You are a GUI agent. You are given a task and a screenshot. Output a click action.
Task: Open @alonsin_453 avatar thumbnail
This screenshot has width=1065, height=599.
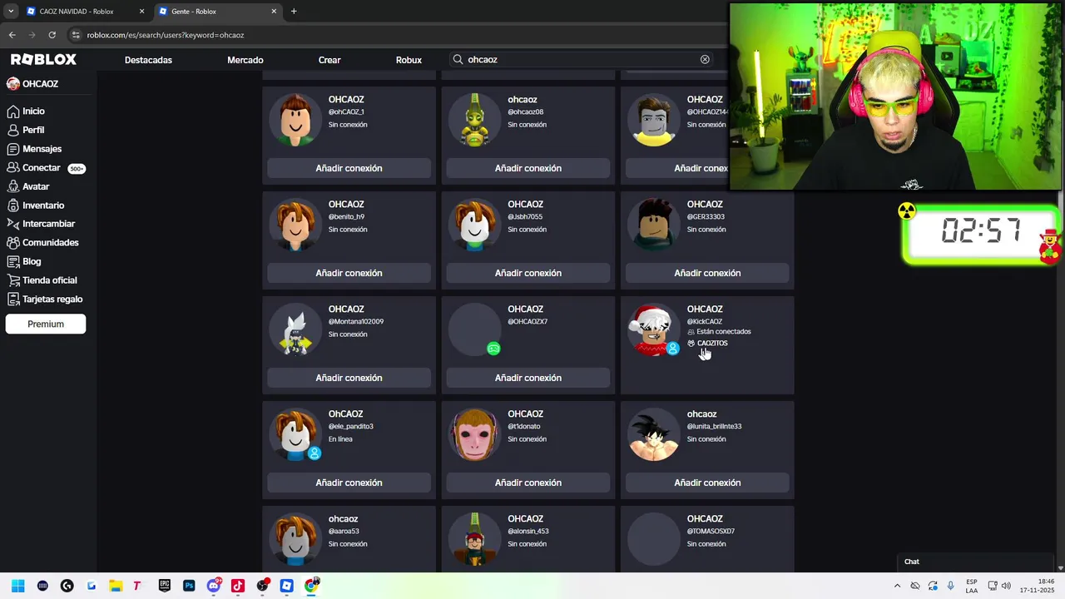click(x=474, y=539)
